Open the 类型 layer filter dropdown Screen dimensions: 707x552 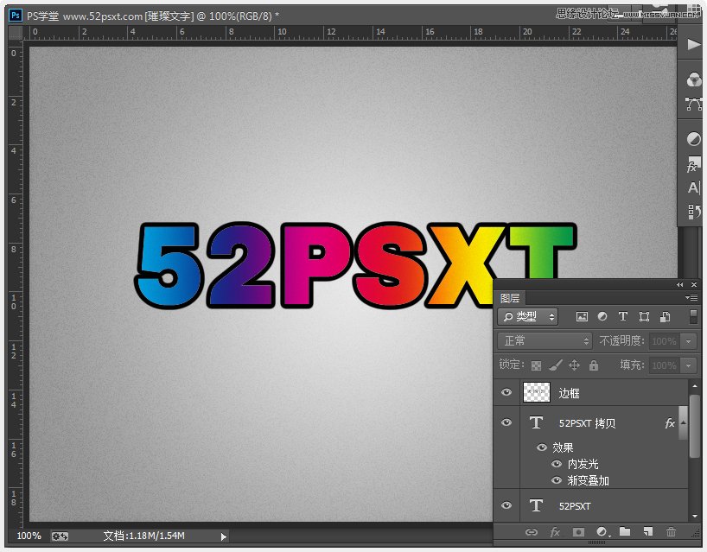click(x=528, y=317)
